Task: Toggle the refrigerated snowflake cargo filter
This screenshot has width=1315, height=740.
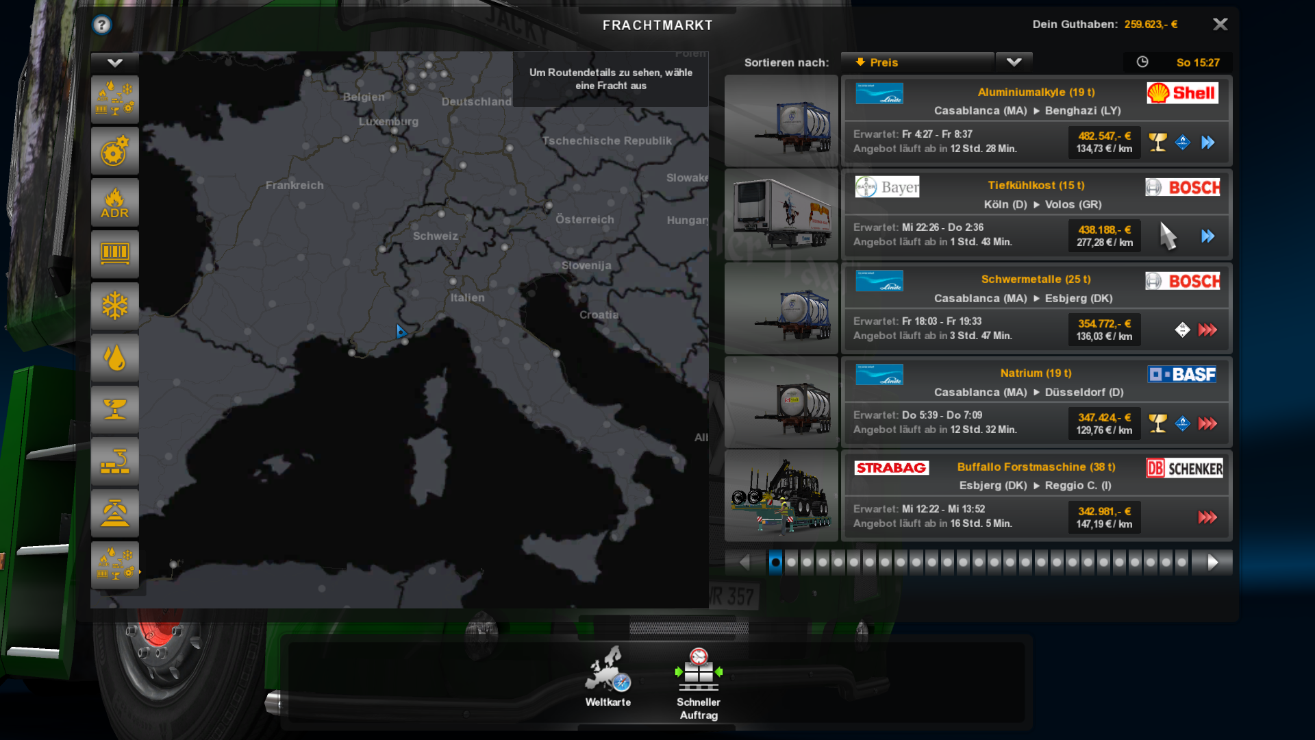Action: click(115, 306)
